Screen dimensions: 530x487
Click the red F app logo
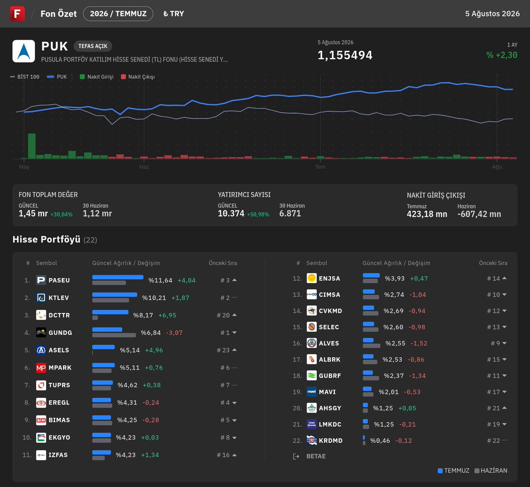[17, 14]
